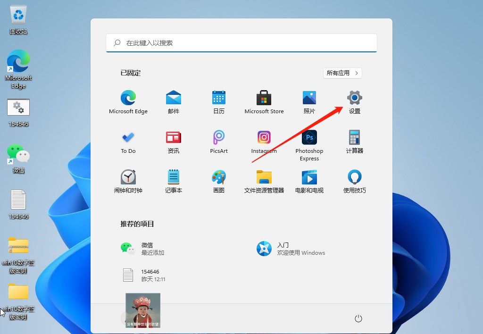
Task: Select the win10数字正版密钥 folder on desktop
Action: tap(18, 301)
